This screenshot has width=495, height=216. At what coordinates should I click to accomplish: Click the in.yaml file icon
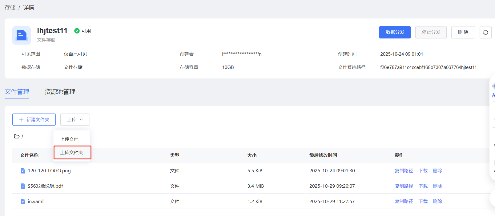coord(23,202)
